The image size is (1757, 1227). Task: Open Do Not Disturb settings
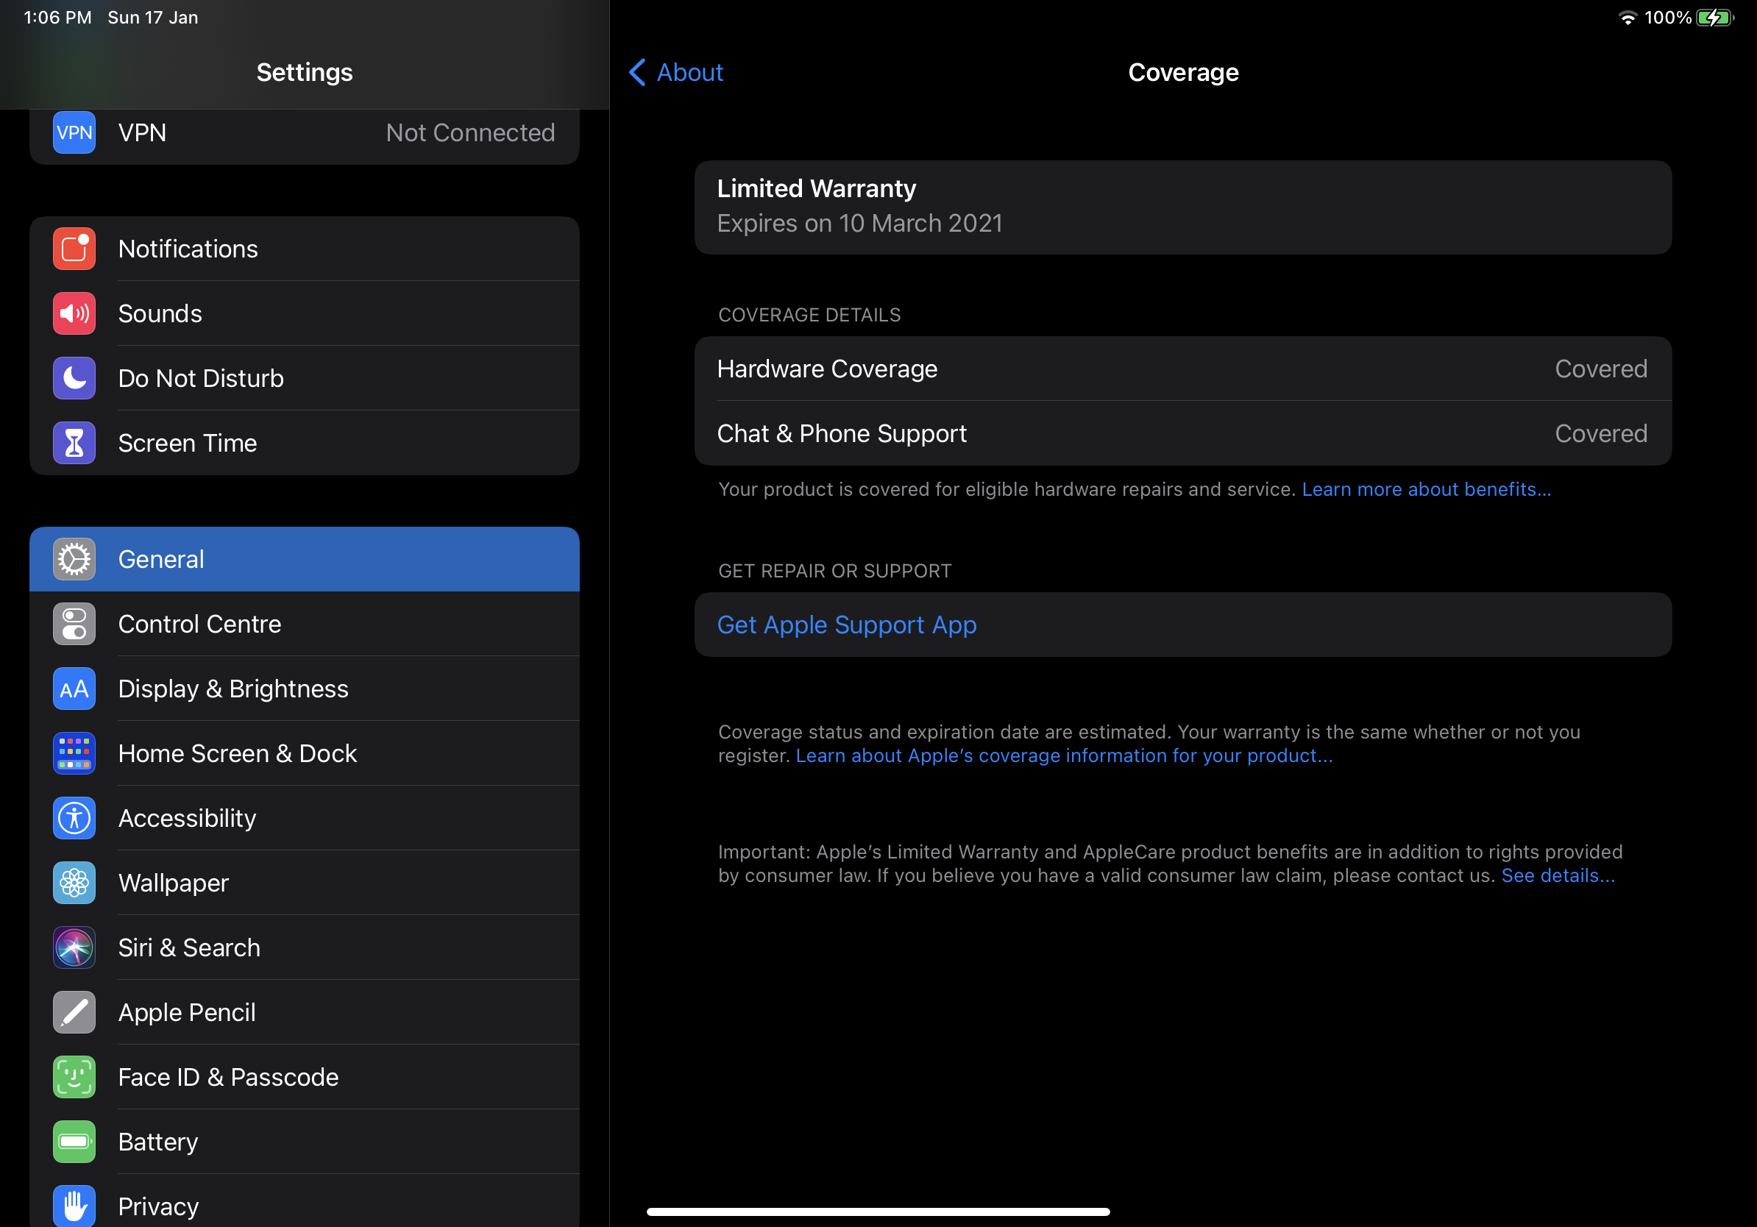[305, 378]
